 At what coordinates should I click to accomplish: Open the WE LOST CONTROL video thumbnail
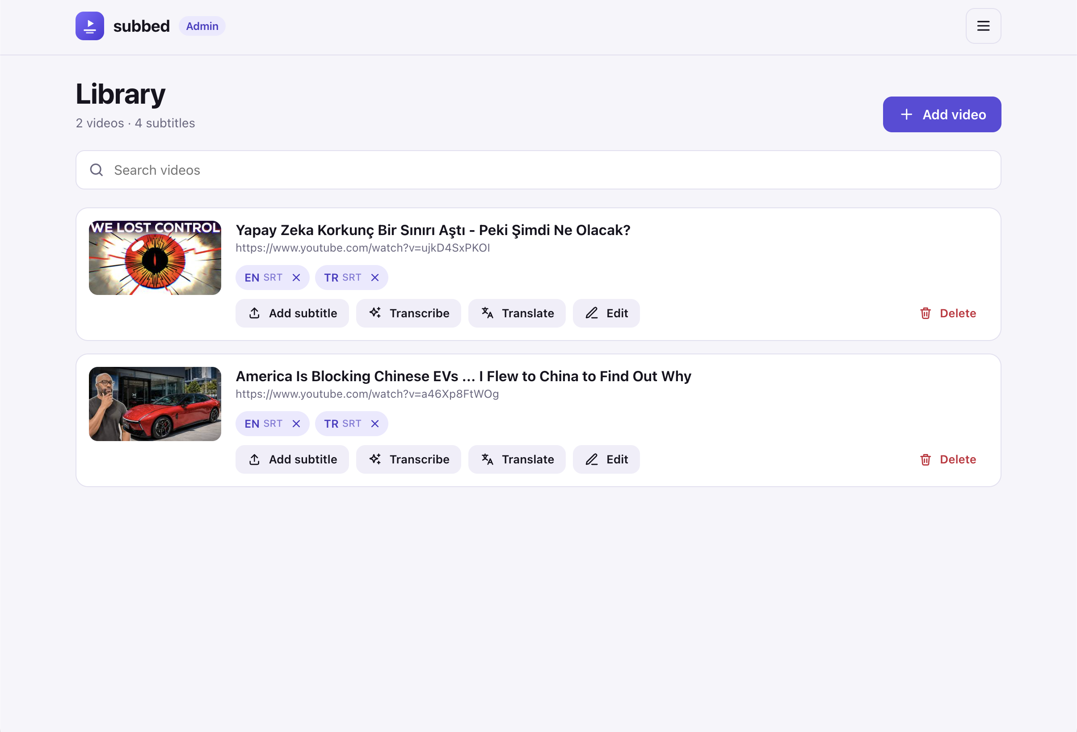click(155, 257)
